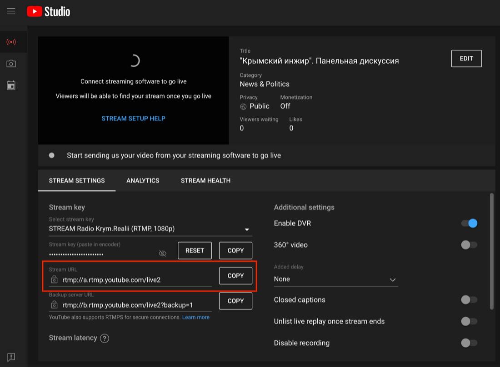The width and height of the screenshot is (500, 369).
Task: Click the Monetization Off value
Action: pyautogui.click(x=285, y=106)
